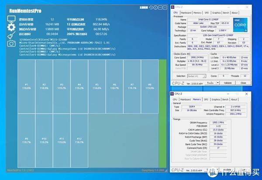Open Bench tab in lower CPU-Z window
This screenshot has width=262, height=180.
[x=225, y=99]
